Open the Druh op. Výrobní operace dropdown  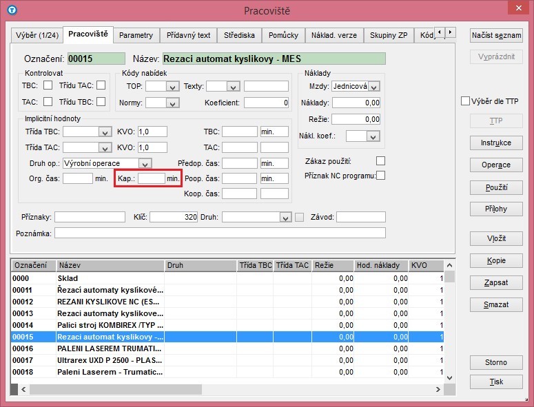[145, 164]
